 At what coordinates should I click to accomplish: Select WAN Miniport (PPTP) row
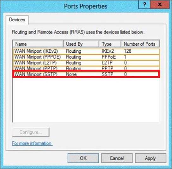click(86, 68)
